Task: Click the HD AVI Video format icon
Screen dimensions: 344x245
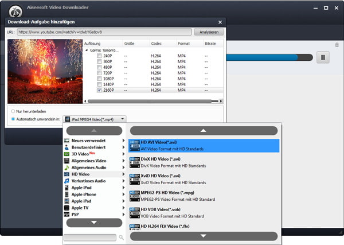Action: point(135,146)
